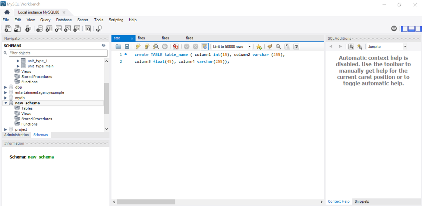Open the Database menu
Image resolution: width=422 pixels, height=206 pixels.
click(x=64, y=20)
